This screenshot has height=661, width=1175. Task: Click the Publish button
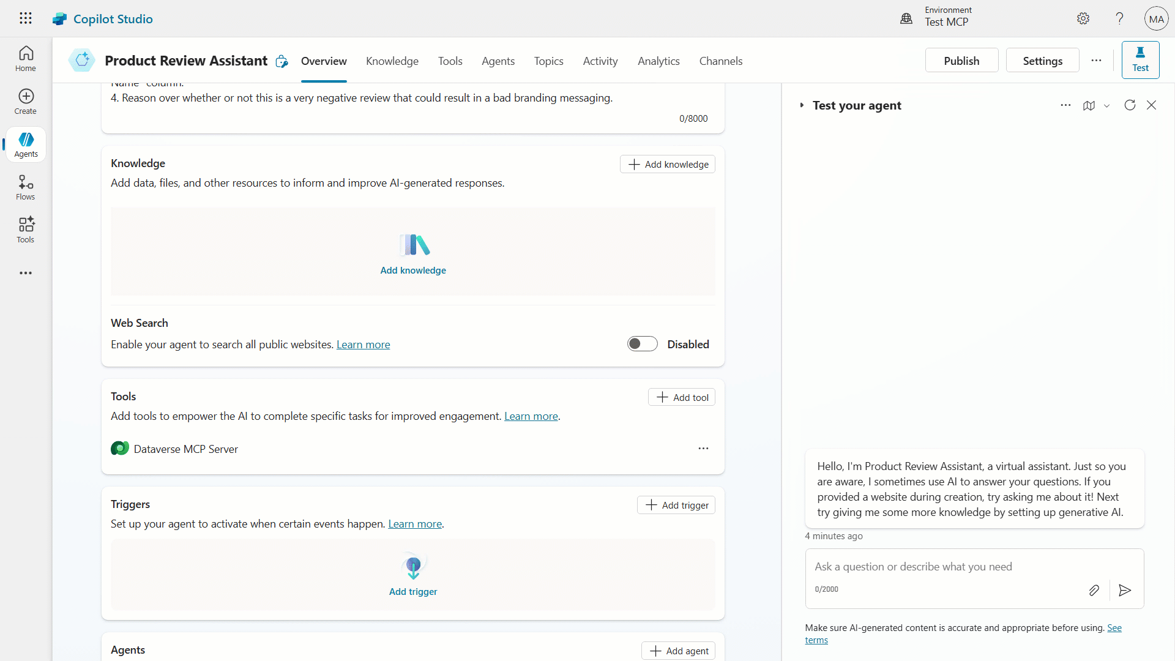pyautogui.click(x=961, y=61)
